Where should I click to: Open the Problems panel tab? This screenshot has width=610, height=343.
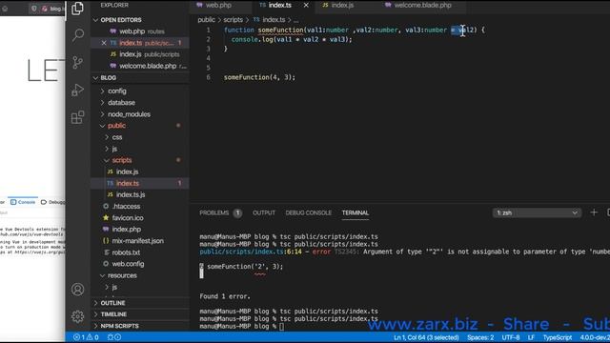coord(220,212)
